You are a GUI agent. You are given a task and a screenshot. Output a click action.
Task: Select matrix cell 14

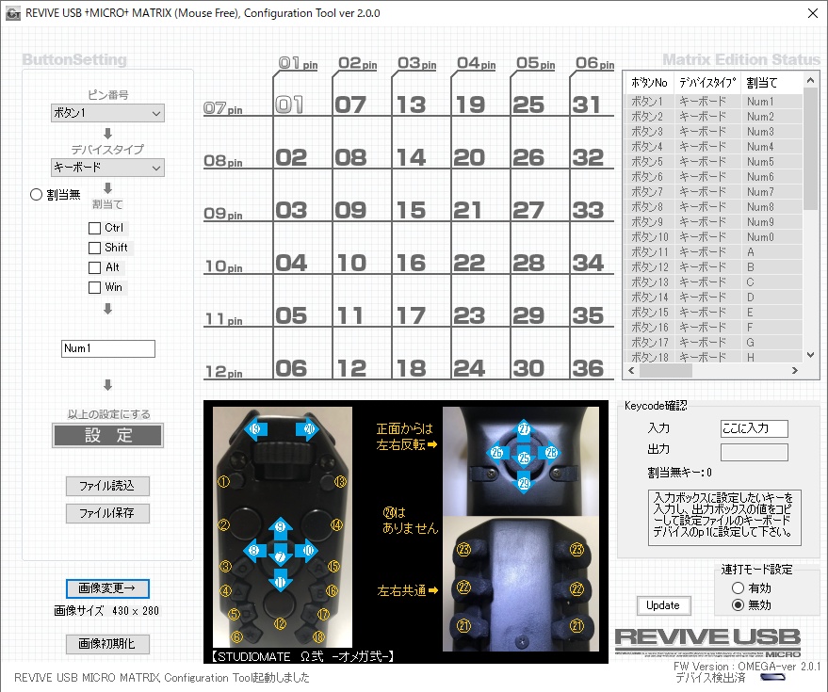coord(411,157)
